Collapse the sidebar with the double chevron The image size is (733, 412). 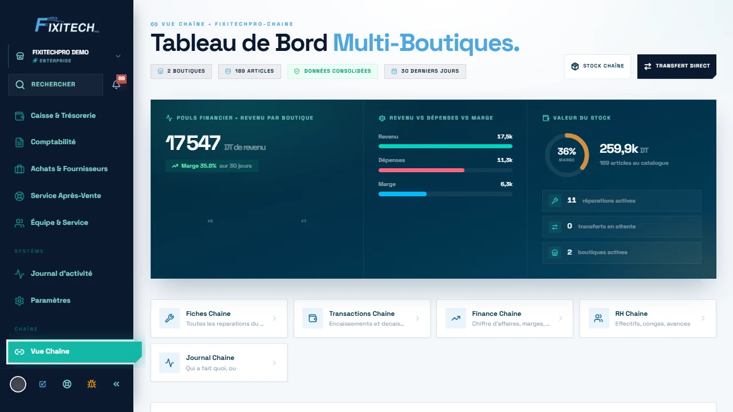tap(116, 384)
